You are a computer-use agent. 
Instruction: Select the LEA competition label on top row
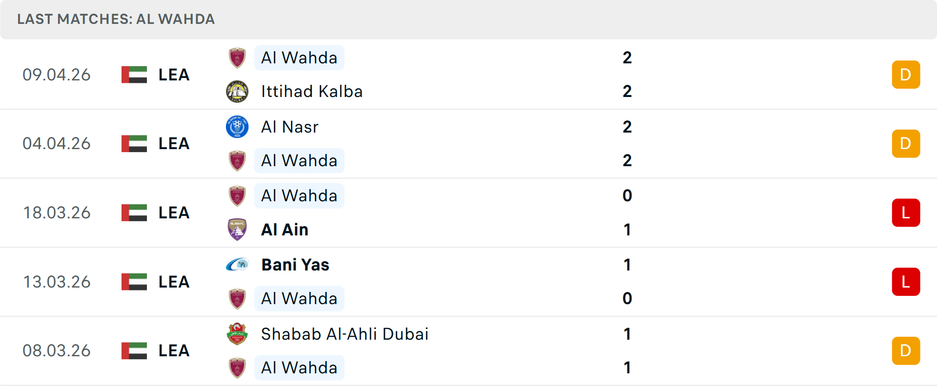[173, 74]
